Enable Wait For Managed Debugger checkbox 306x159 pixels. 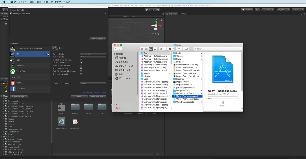click(x=81, y=71)
